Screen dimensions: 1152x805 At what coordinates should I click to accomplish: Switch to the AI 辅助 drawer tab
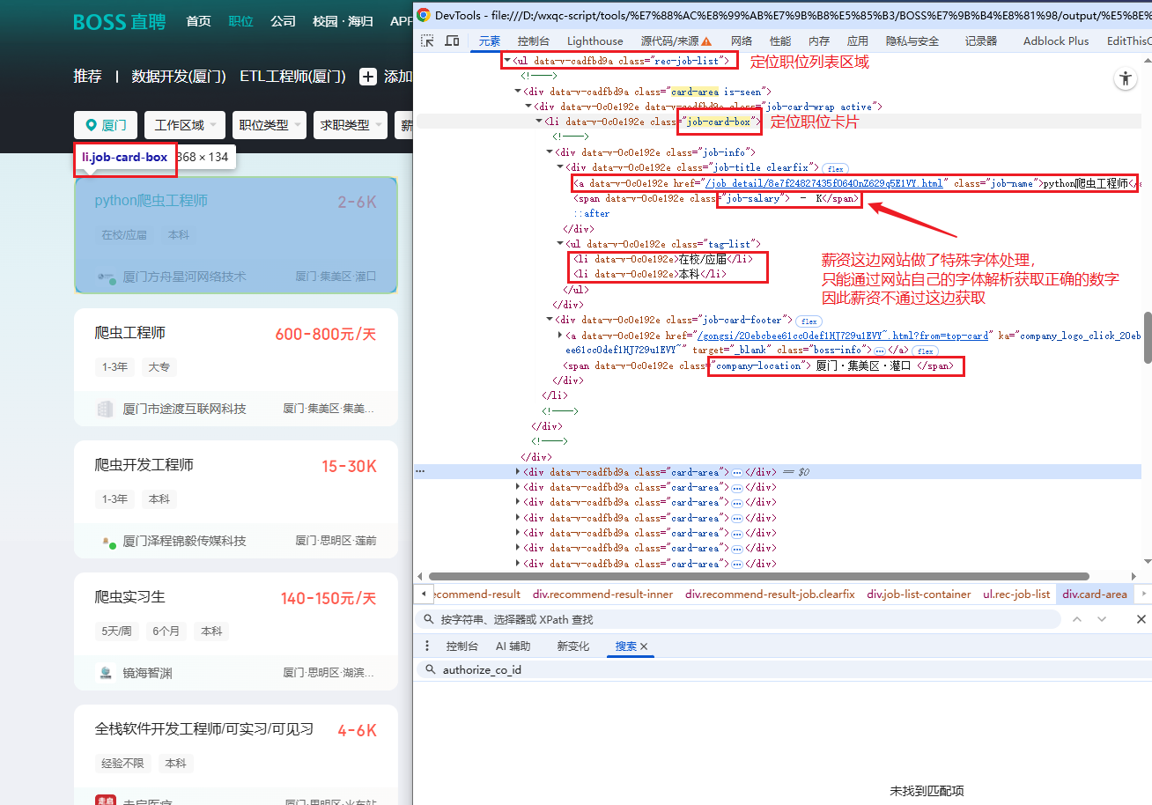[513, 646]
